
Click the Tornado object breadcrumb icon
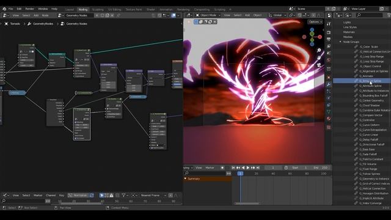pyautogui.click(x=6, y=24)
